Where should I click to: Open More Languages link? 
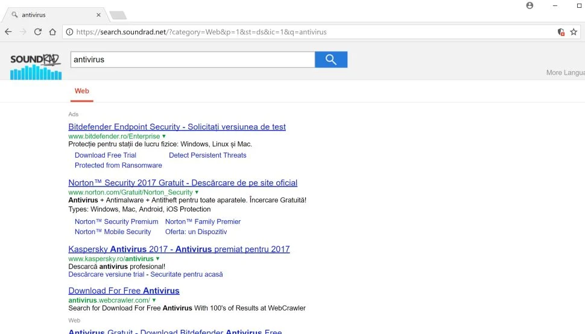click(x=566, y=73)
